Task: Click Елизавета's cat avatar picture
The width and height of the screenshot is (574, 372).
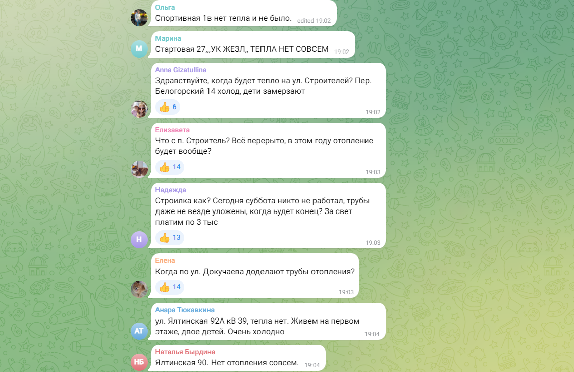Action: (x=139, y=169)
